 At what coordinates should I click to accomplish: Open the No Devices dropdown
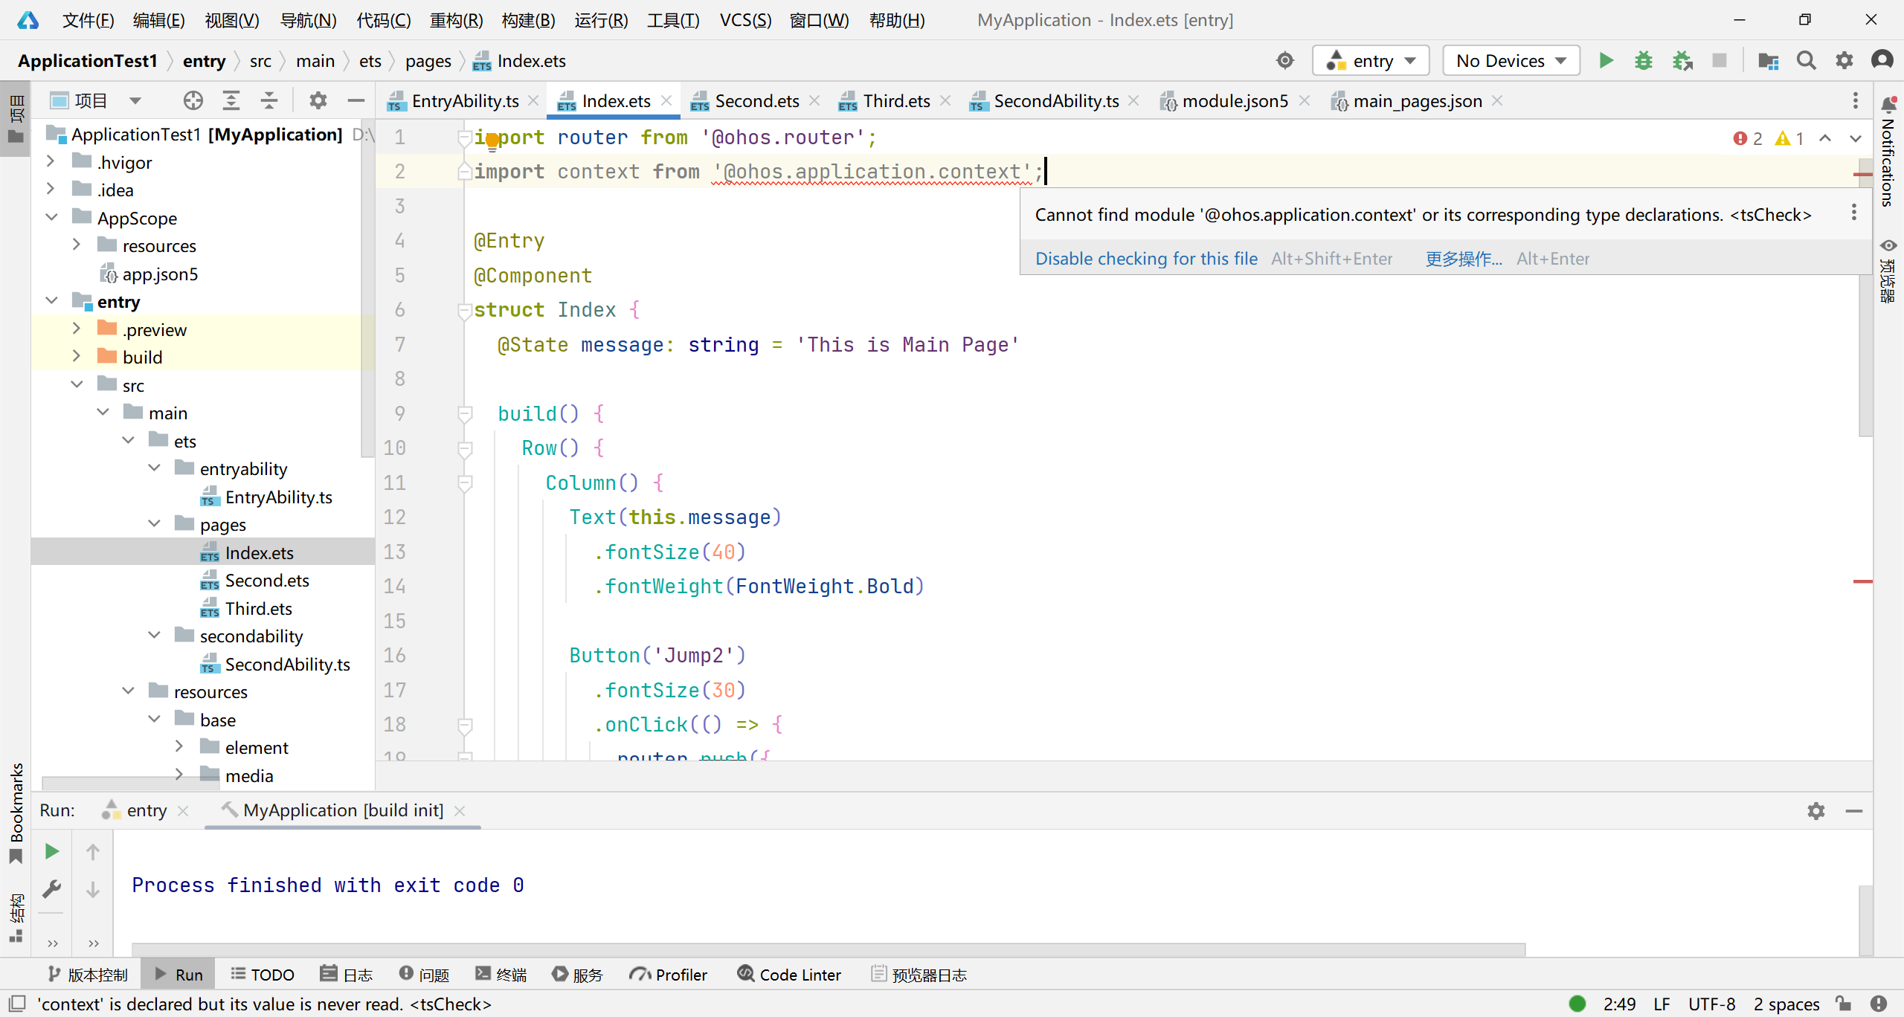click(1511, 60)
